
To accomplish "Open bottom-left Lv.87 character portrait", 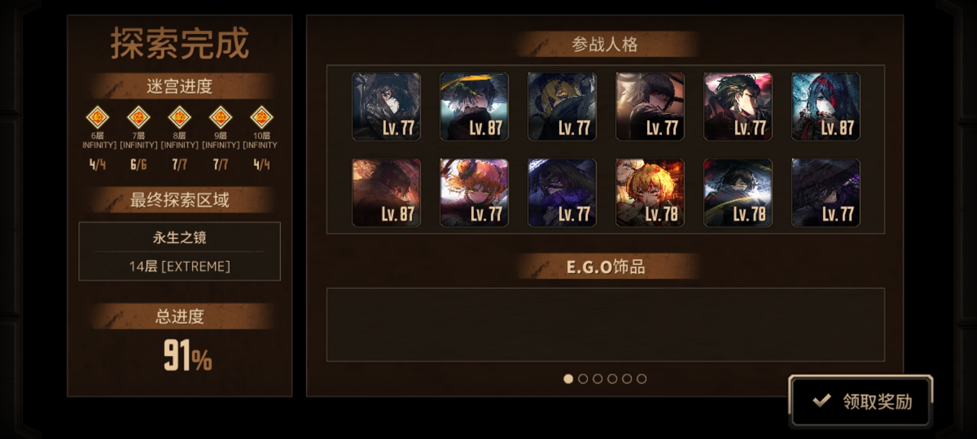I will [x=387, y=193].
